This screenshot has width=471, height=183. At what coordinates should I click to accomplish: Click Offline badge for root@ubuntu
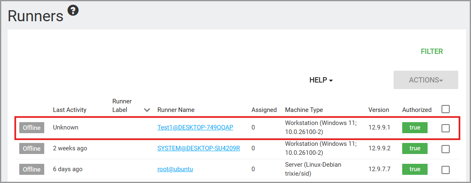pos(32,169)
